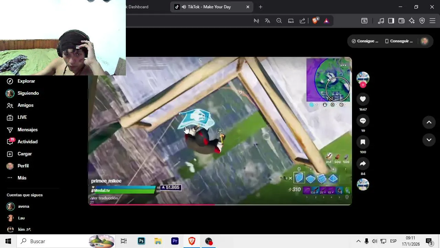Open Siguiendo feed in the sidebar

coord(23,93)
